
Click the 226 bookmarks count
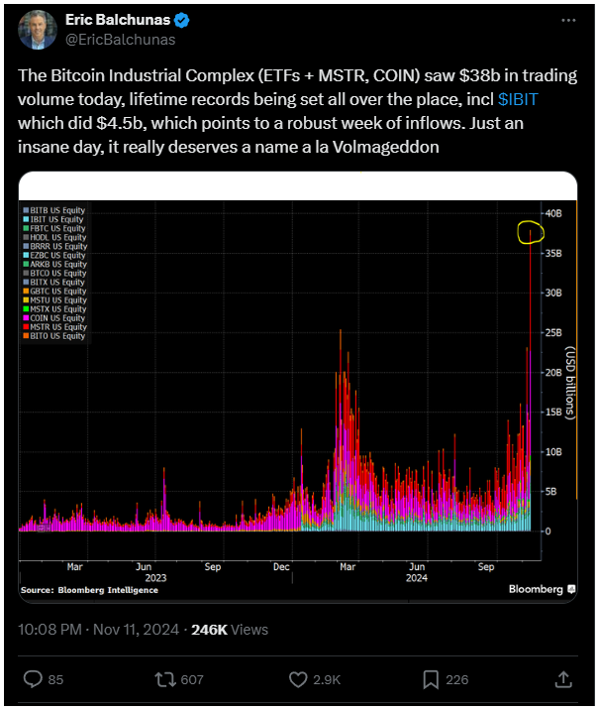click(457, 679)
